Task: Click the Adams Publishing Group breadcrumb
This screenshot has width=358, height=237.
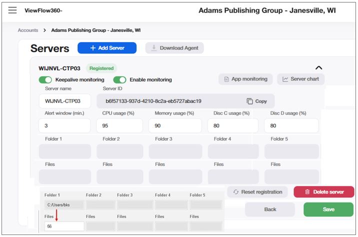Action: tap(95, 30)
